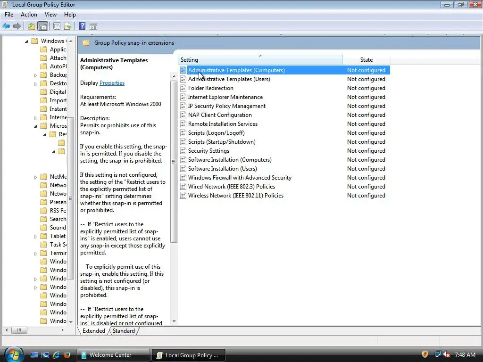
Task: Open the File menu
Action: (x=9, y=15)
